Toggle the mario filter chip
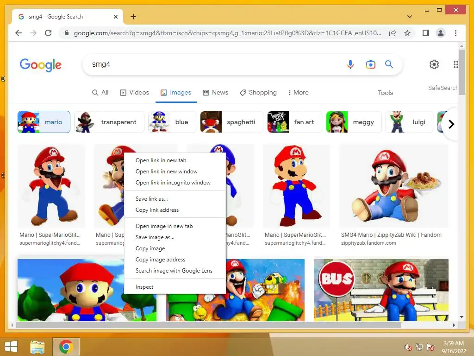Screen dimensions: 474x356 click(44, 122)
